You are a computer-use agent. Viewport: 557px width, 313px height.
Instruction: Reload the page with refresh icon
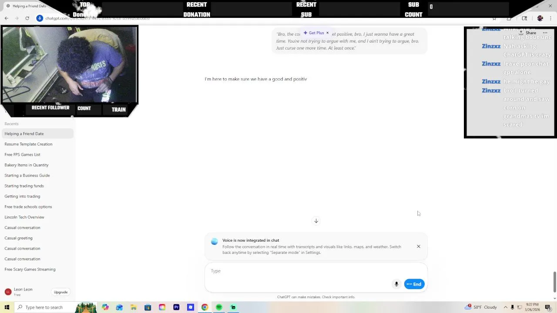tap(27, 18)
